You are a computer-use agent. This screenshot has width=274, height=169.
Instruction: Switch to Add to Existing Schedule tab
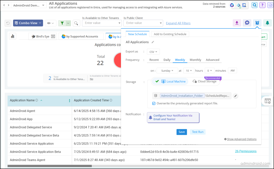click(x=170, y=34)
